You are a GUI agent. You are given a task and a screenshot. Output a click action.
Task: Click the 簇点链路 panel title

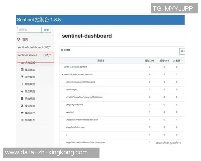[x=66, y=50]
